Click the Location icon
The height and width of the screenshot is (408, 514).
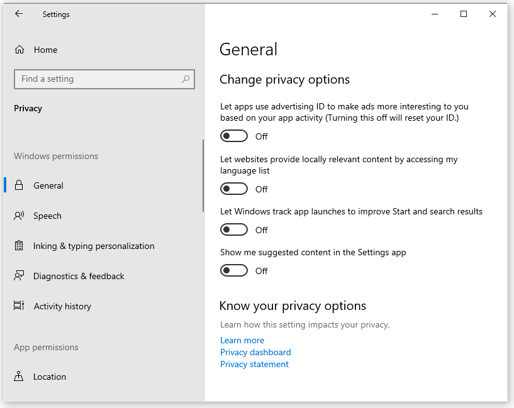pyautogui.click(x=19, y=376)
